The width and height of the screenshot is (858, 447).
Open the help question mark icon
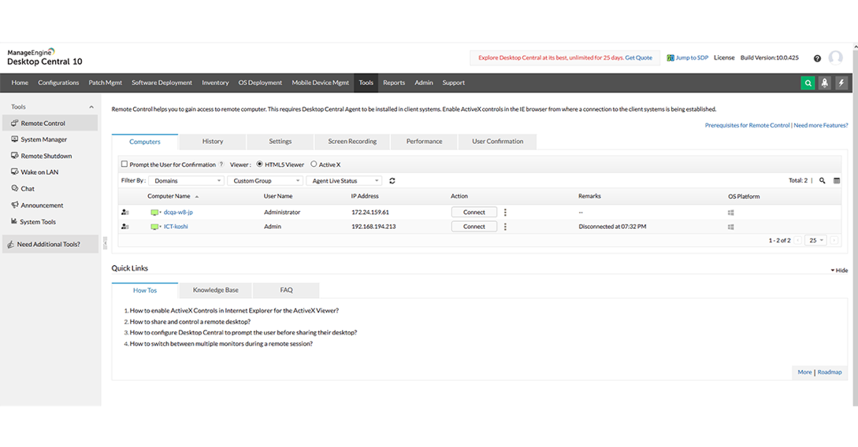[817, 58]
